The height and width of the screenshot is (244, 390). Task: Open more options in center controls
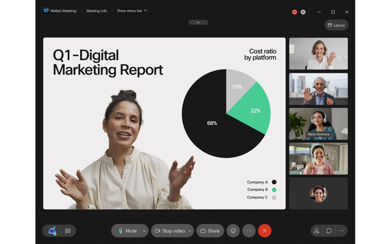click(249, 231)
